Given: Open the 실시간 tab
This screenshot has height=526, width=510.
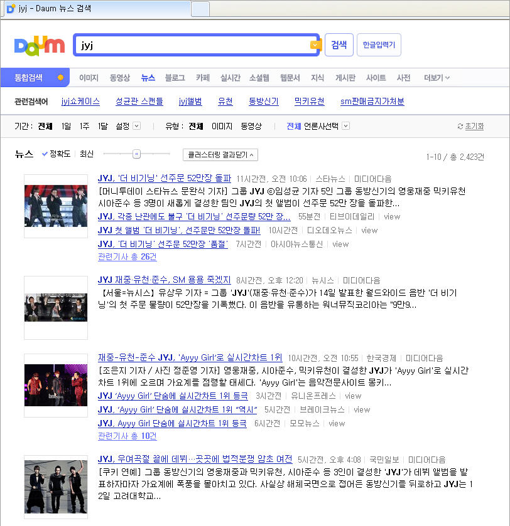Looking at the screenshot, I should pyautogui.click(x=230, y=78).
